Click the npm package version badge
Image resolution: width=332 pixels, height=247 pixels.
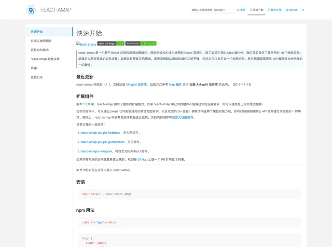click(x=111, y=43)
